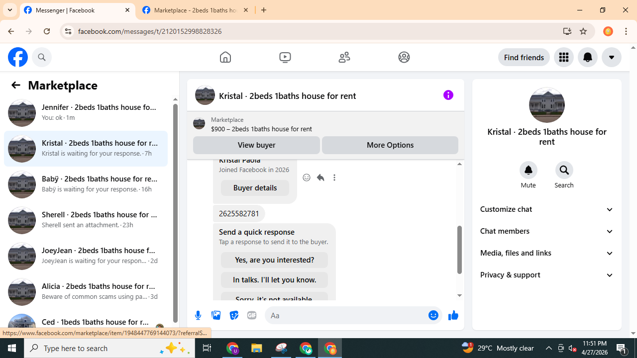Record a voice clip microphone icon
The image size is (637, 358).
(x=198, y=315)
